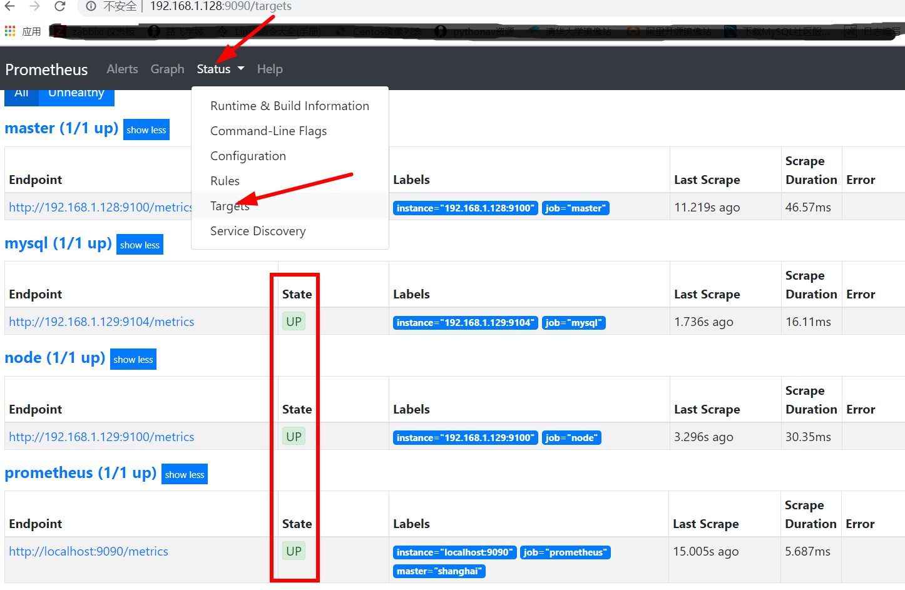
Task: Click the mysql (1/1 up) heading link
Action: coord(58,243)
